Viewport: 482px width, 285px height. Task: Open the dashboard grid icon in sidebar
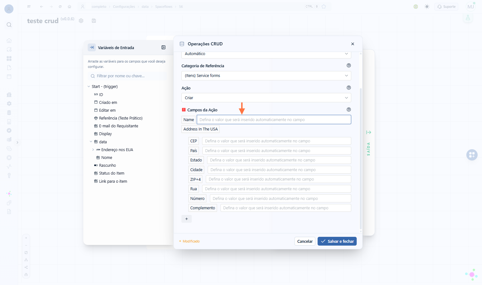click(9, 59)
